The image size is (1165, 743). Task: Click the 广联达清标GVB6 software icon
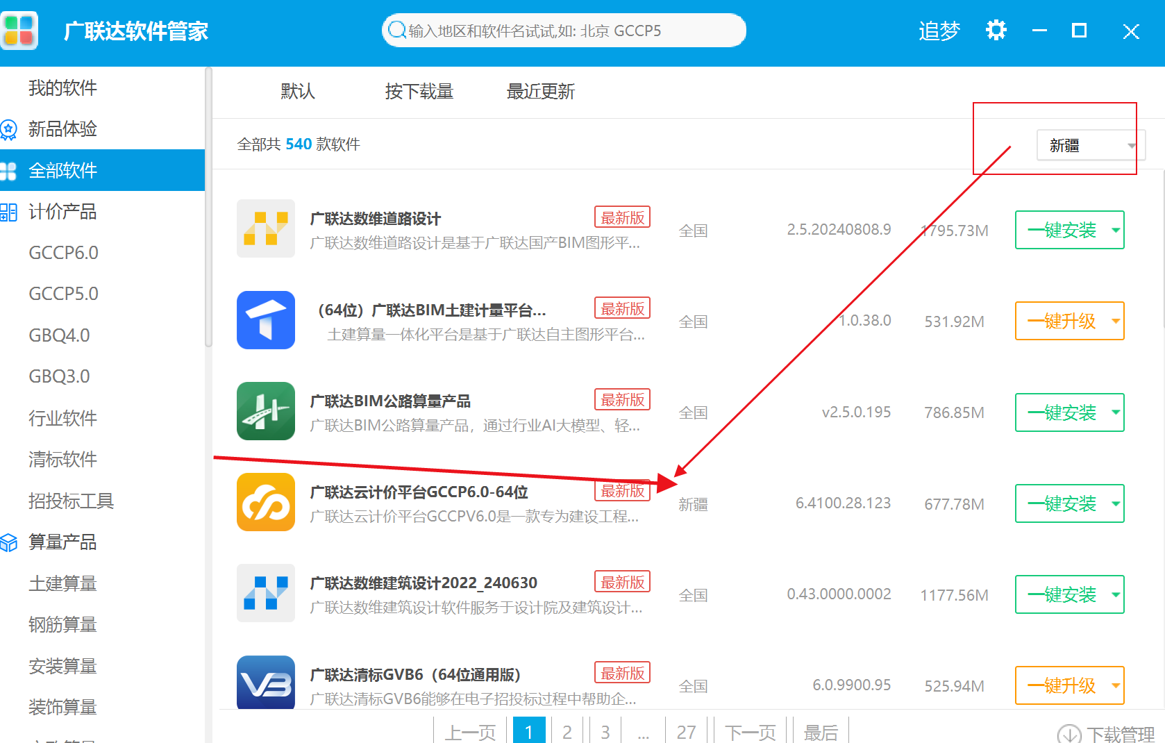click(x=266, y=683)
